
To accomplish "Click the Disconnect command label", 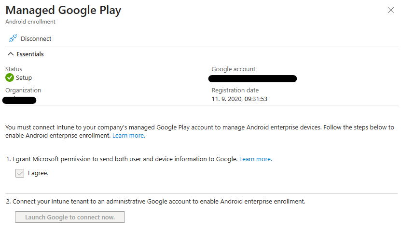I will [36, 39].
